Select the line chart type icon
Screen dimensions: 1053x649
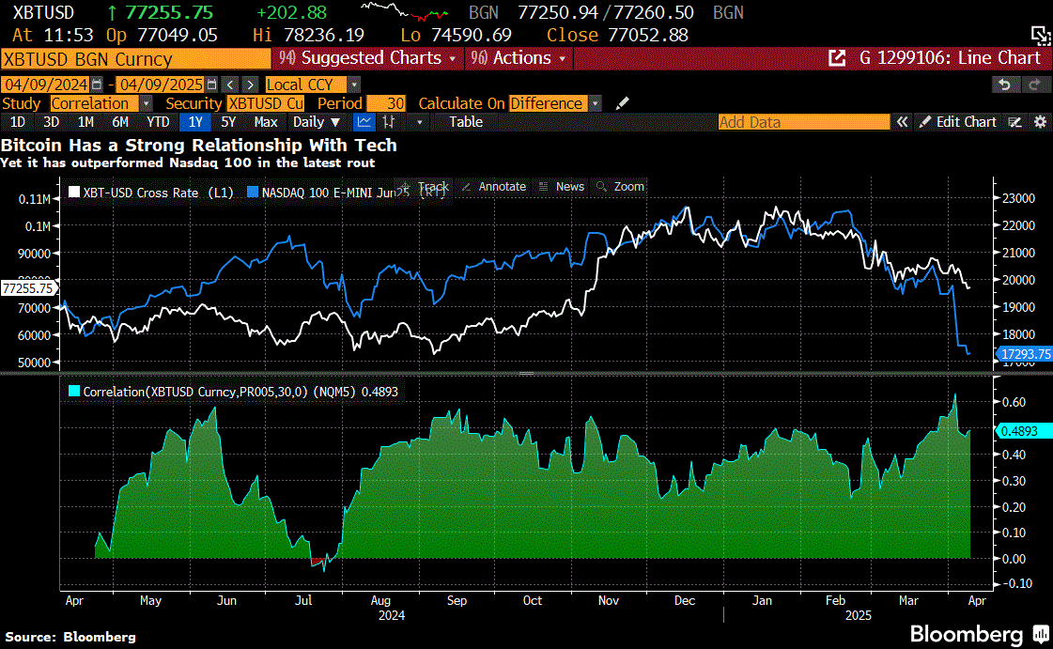pyautogui.click(x=364, y=122)
